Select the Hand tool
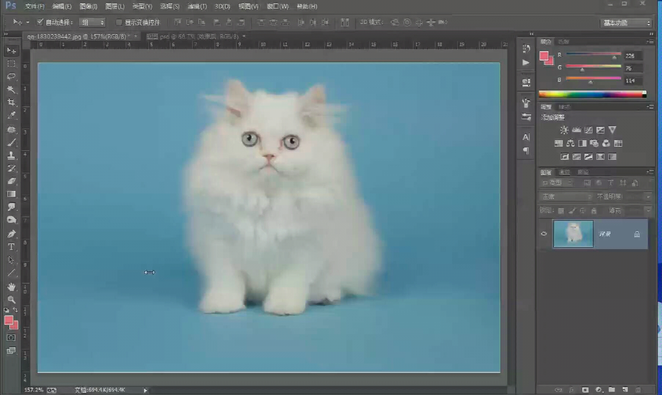Image resolution: width=662 pixels, height=395 pixels. coord(11,287)
